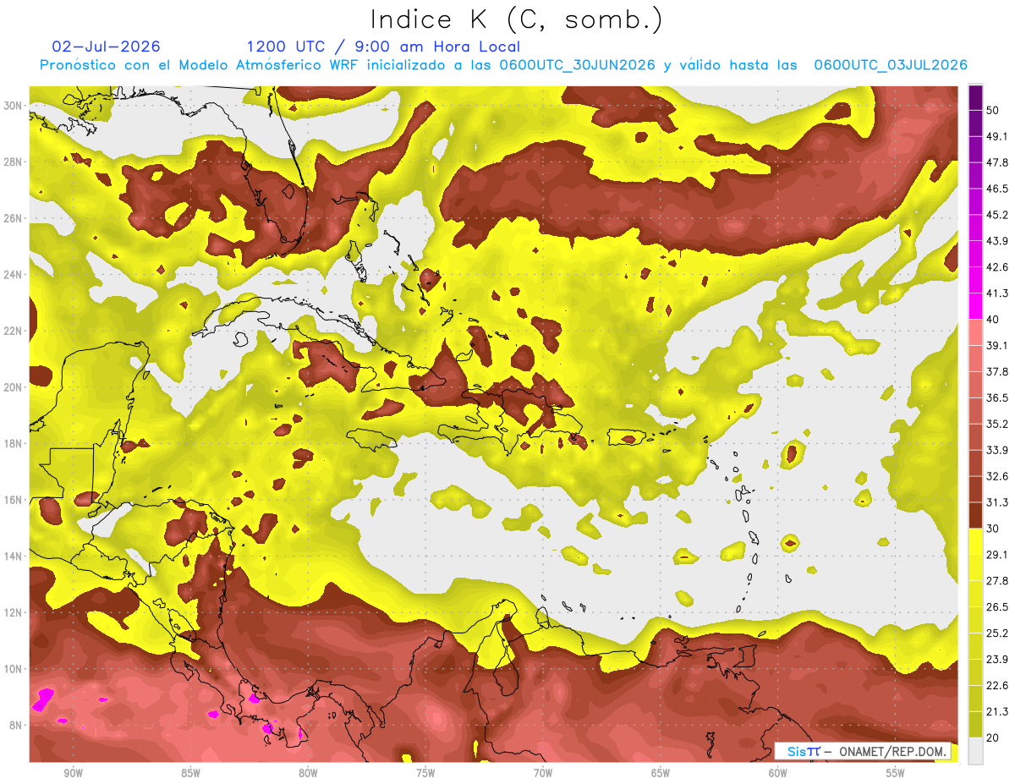Click longitude label "75W"
Image resolution: width=1015 pixels, height=784 pixels.
(x=425, y=773)
